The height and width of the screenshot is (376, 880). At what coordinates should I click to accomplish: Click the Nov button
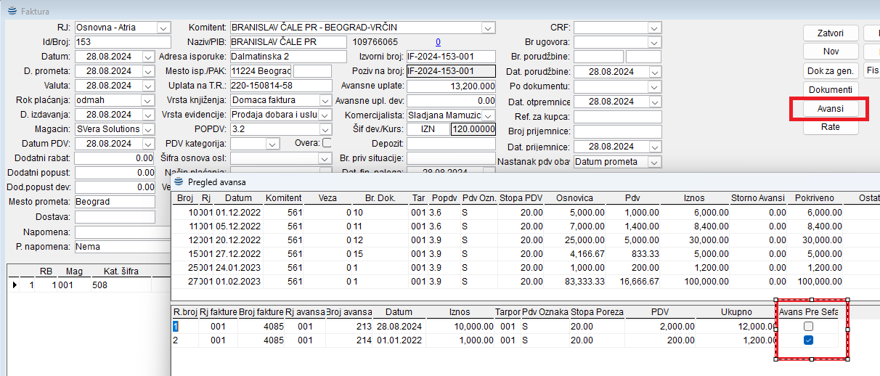pyautogui.click(x=831, y=52)
